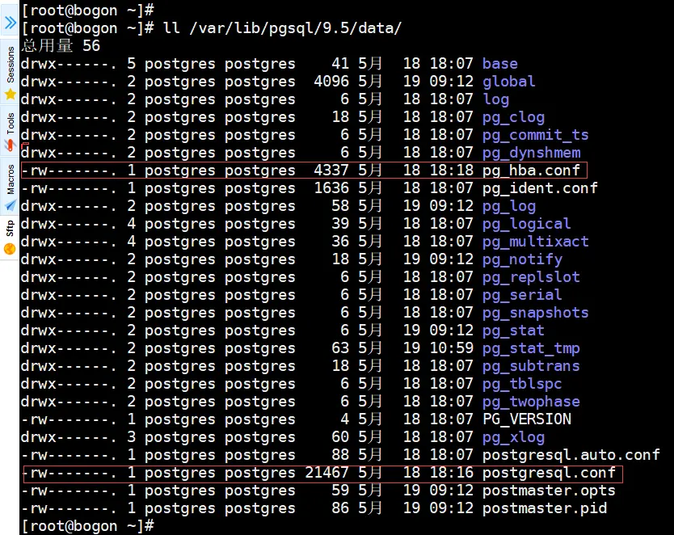Select the 'pg_commit_ts' directory name
Screen dimensions: 674x535
click(x=535, y=135)
